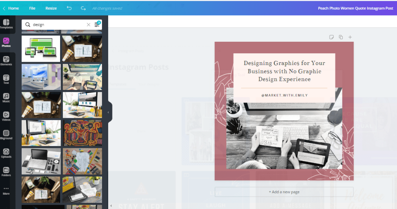
Task: Expand More options in sidebar
Action: click(x=6, y=190)
